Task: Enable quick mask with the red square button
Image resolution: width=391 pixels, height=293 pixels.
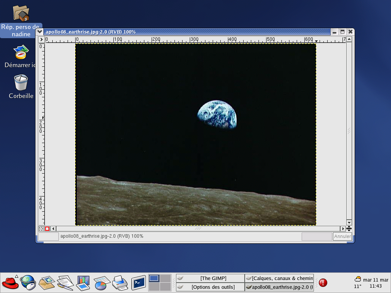Action: (x=47, y=229)
